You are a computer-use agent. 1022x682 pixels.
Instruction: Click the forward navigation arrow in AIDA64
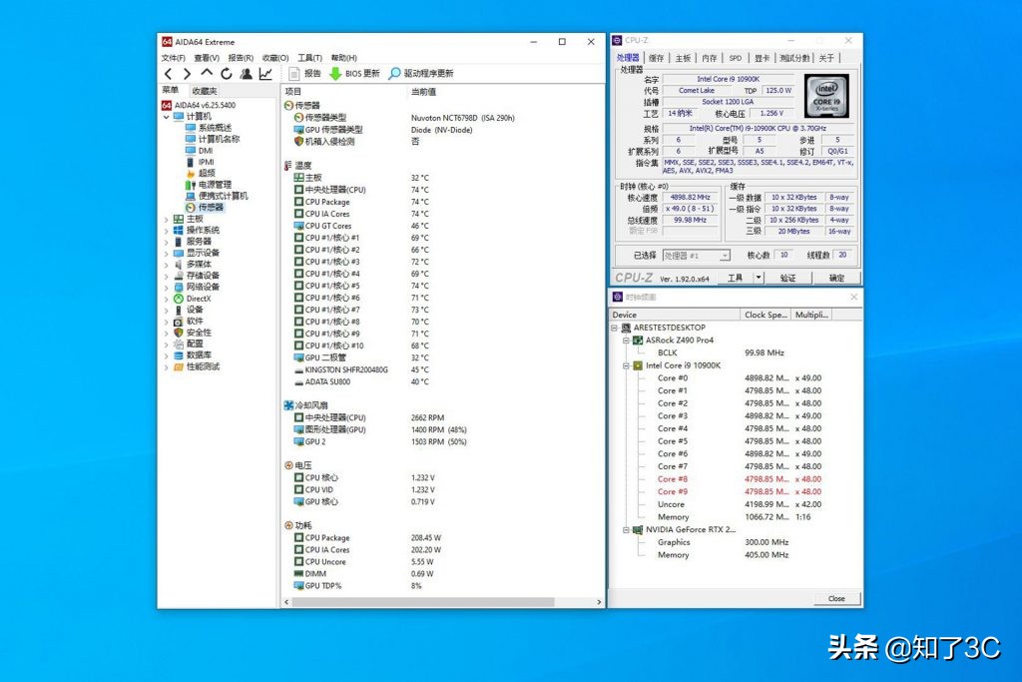187,74
